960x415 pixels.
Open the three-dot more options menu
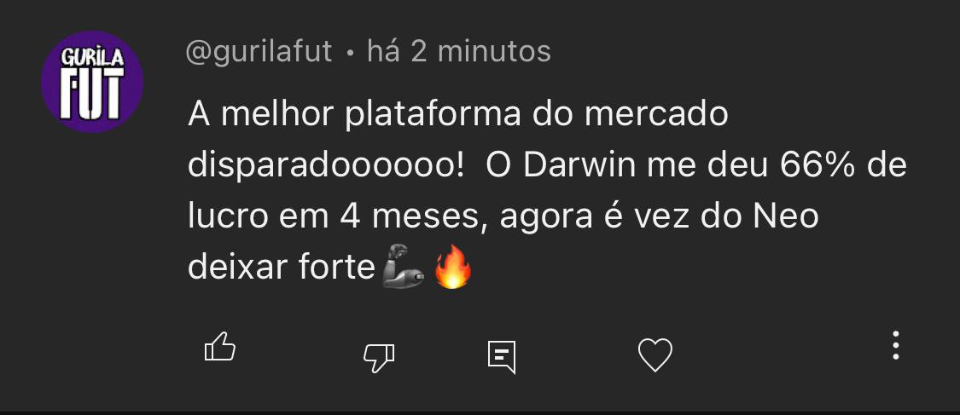pyautogui.click(x=896, y=345)
